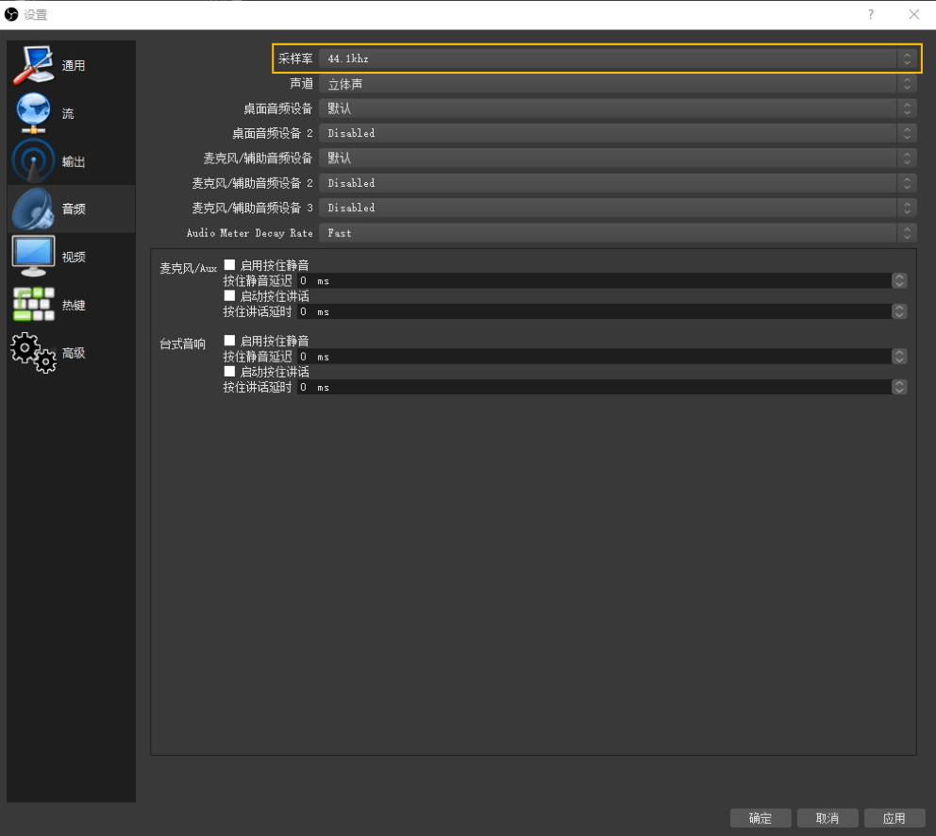
Task: Open the Audio Meter Decay Rate dropdown
Action: (617, 233)
